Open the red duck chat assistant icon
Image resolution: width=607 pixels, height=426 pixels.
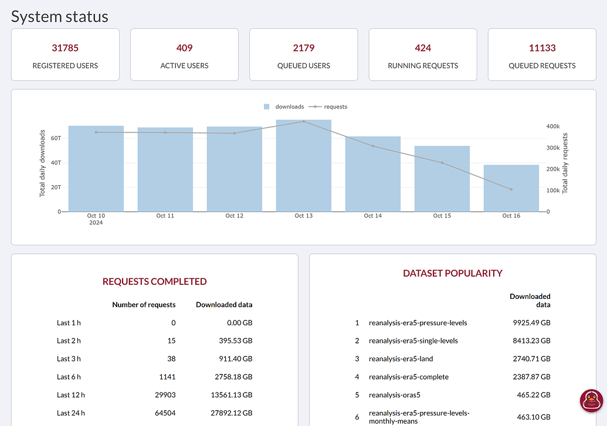(x=591, y=400)
